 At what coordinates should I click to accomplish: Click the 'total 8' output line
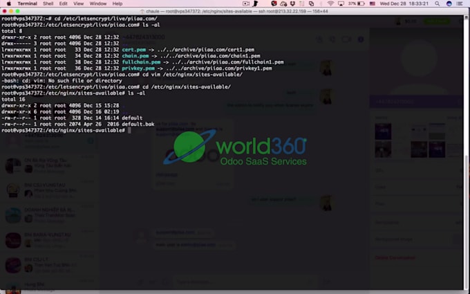12,31
